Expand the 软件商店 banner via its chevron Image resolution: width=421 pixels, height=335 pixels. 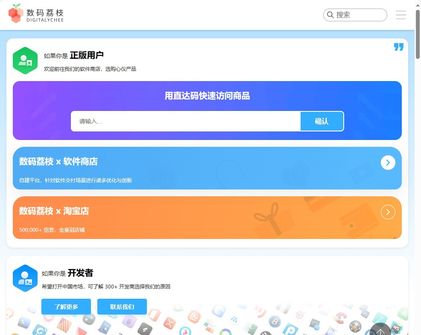[388, 162]
